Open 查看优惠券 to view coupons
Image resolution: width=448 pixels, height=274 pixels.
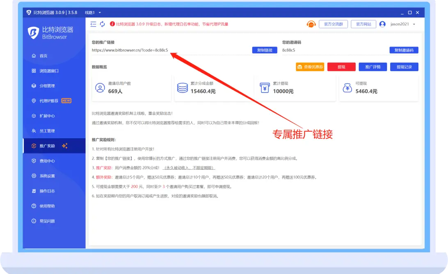pos(310,67)
